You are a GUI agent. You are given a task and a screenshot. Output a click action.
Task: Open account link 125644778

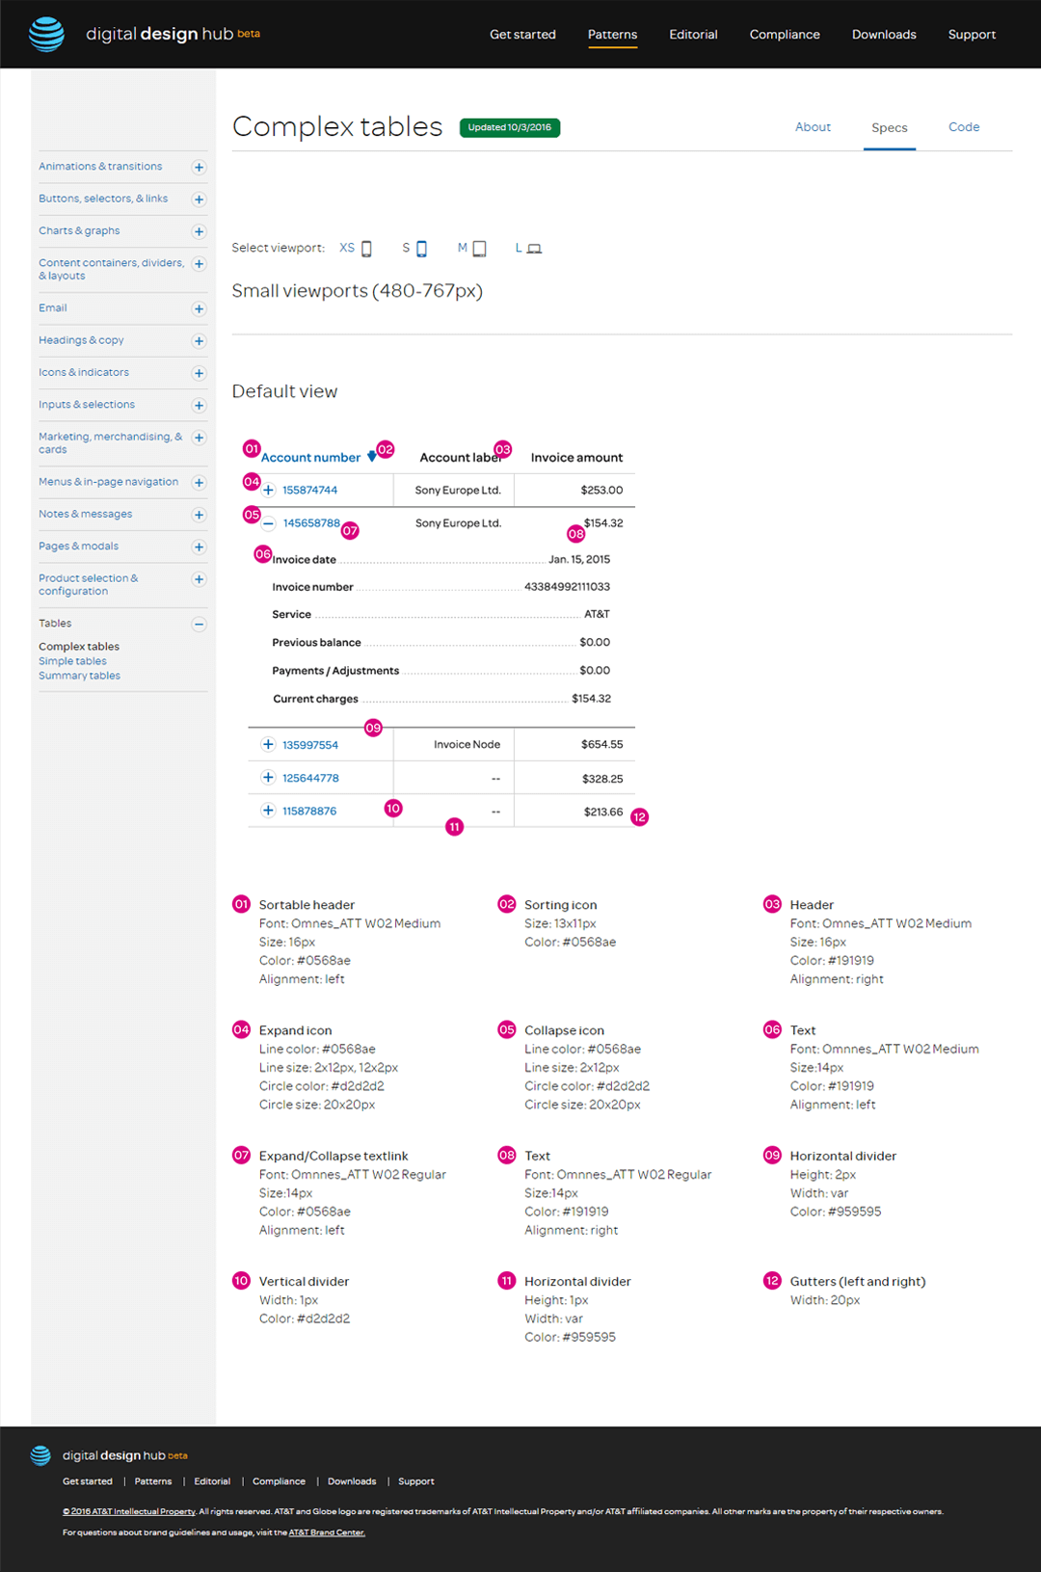pyautogui.click(x=310, y=778)
